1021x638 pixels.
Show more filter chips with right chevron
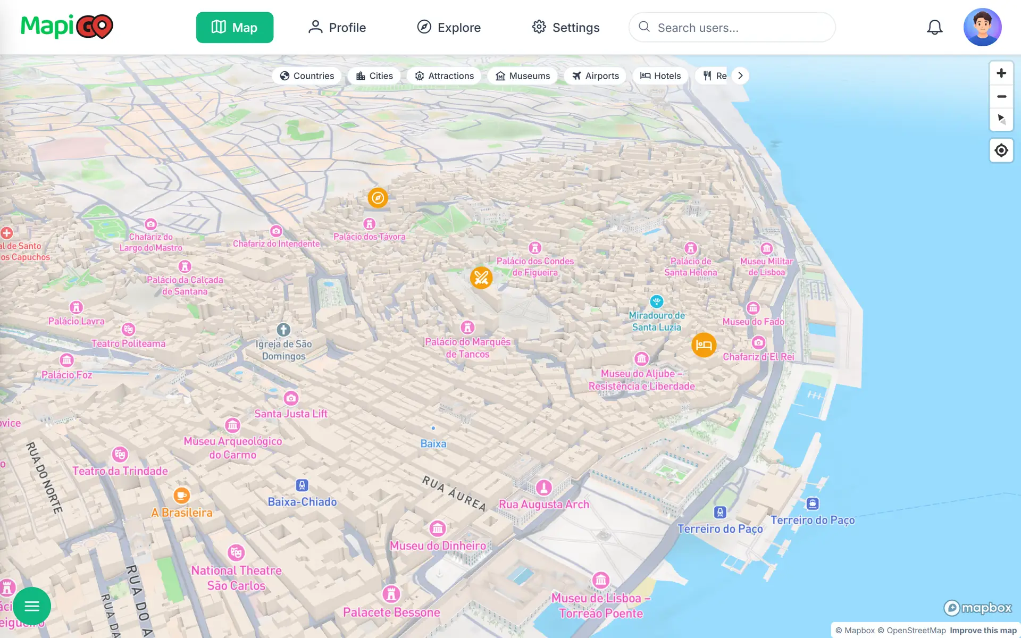coord(740,75)
